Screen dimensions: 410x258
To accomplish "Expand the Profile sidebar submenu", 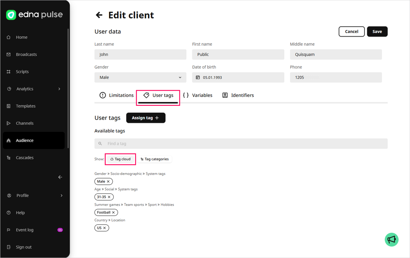I will [x=61, y=195].
